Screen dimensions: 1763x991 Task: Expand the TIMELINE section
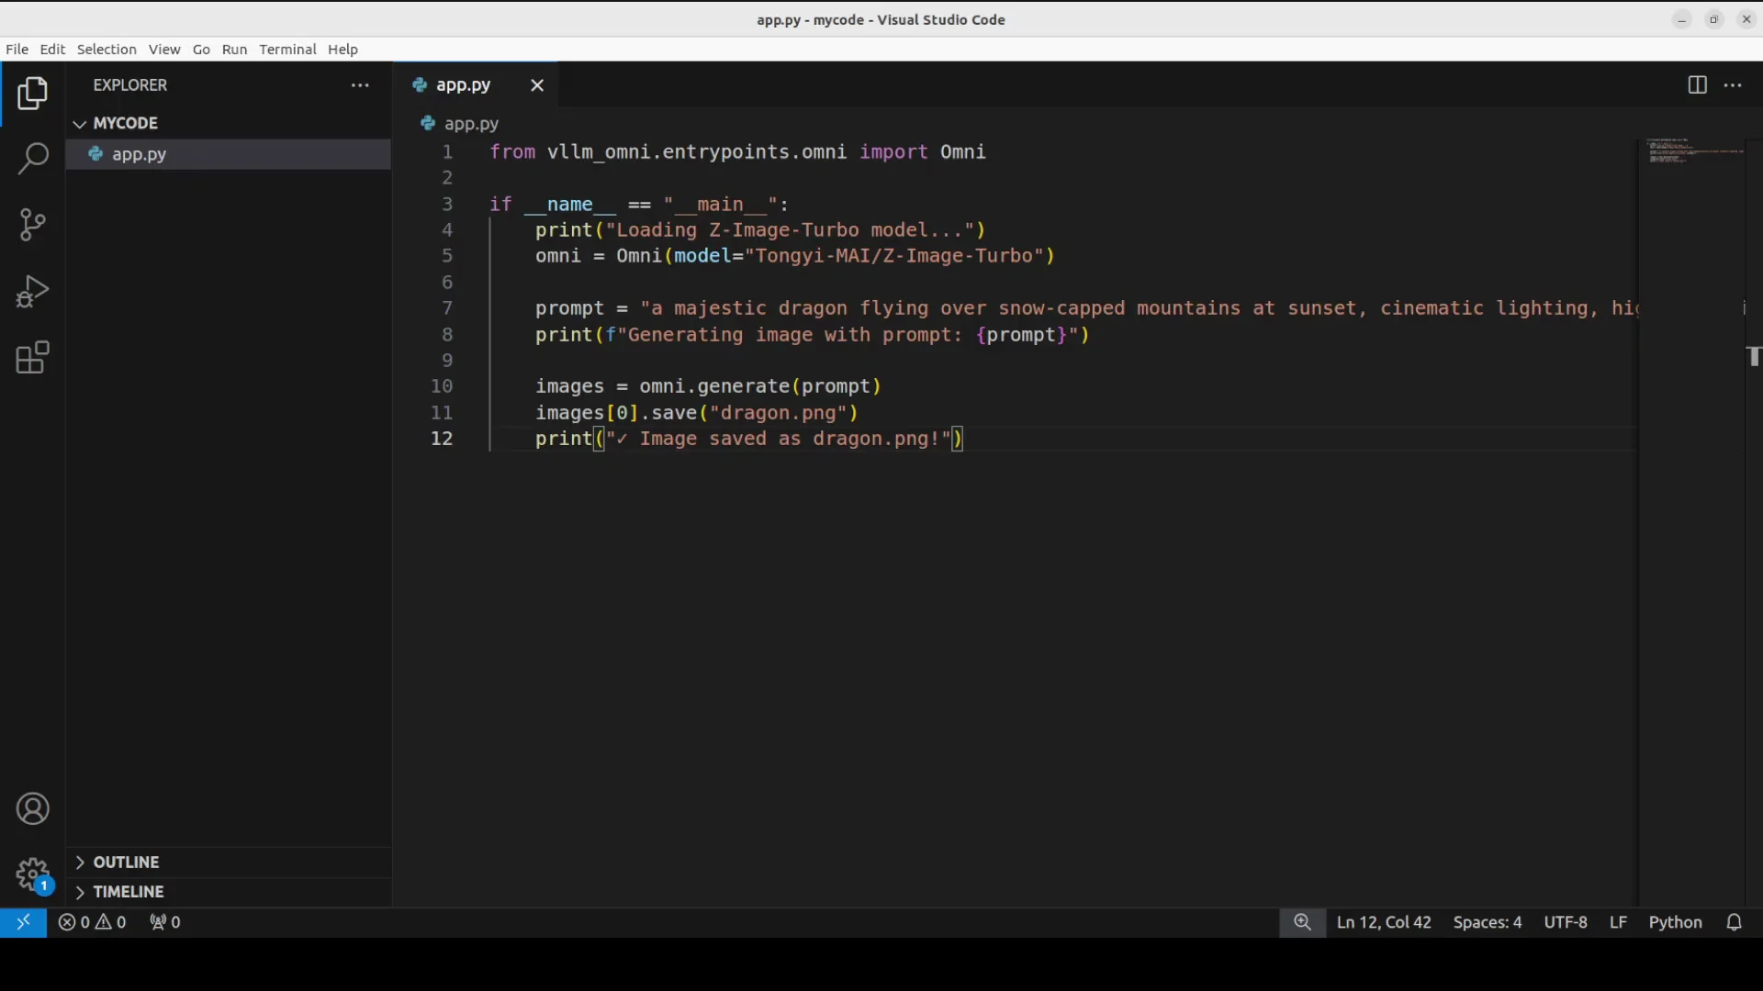pyautogui.click(x=128, y=892)
